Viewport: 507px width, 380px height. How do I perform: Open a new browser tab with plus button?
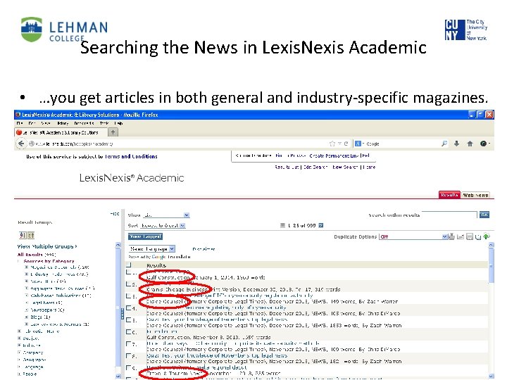tap(113, 132)
